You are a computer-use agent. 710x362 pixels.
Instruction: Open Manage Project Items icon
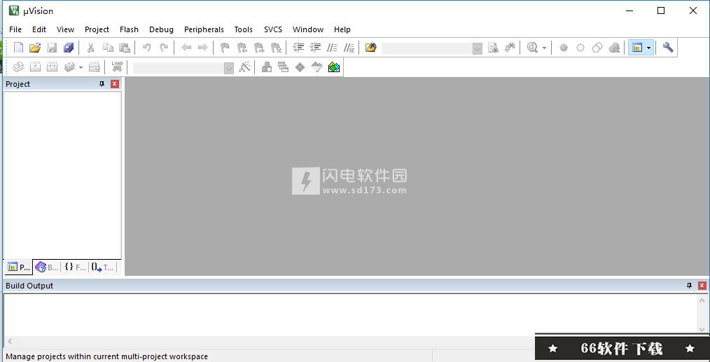[267, 67]
